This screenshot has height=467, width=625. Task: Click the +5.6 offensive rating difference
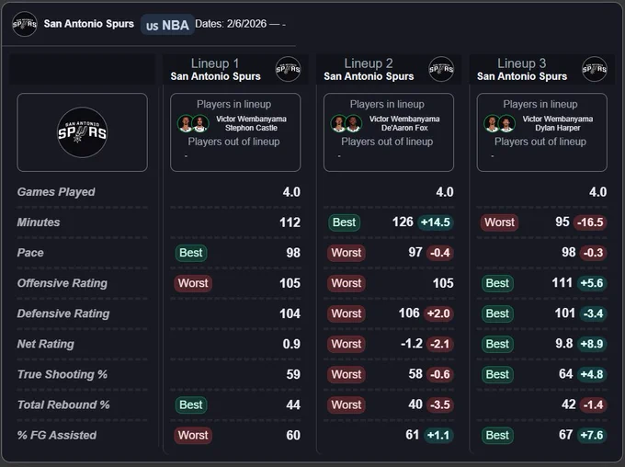592,283
